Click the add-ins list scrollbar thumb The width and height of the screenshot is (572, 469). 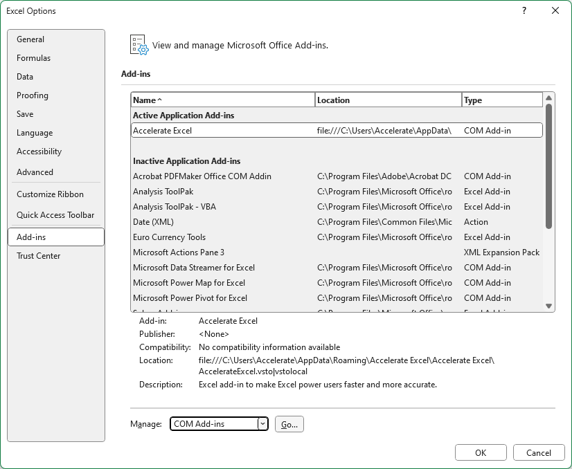pos(548,167)
